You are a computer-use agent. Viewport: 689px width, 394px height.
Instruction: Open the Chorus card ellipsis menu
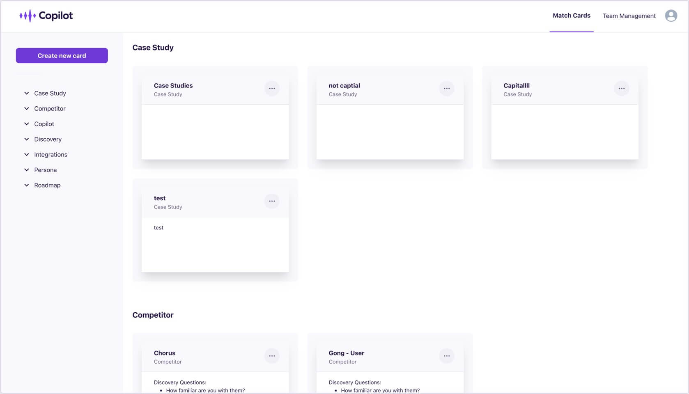point(272,356)
